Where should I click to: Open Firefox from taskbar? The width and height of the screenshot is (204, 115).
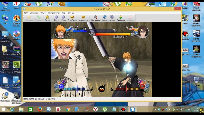point(40,109)
